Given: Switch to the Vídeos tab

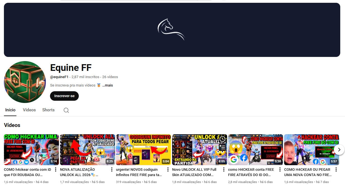Looking at the screenshot, I should [x=29, y=110].
